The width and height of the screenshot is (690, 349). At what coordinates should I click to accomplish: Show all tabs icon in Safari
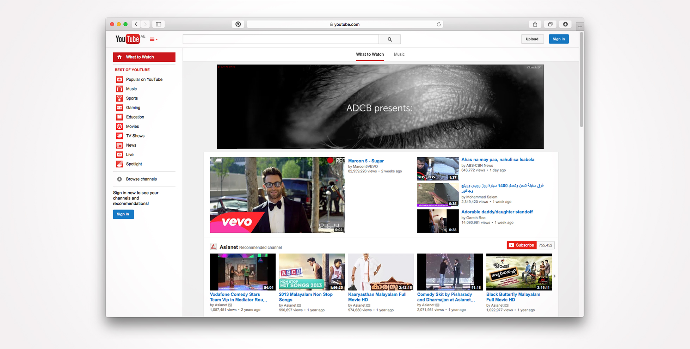coord(550,24)
